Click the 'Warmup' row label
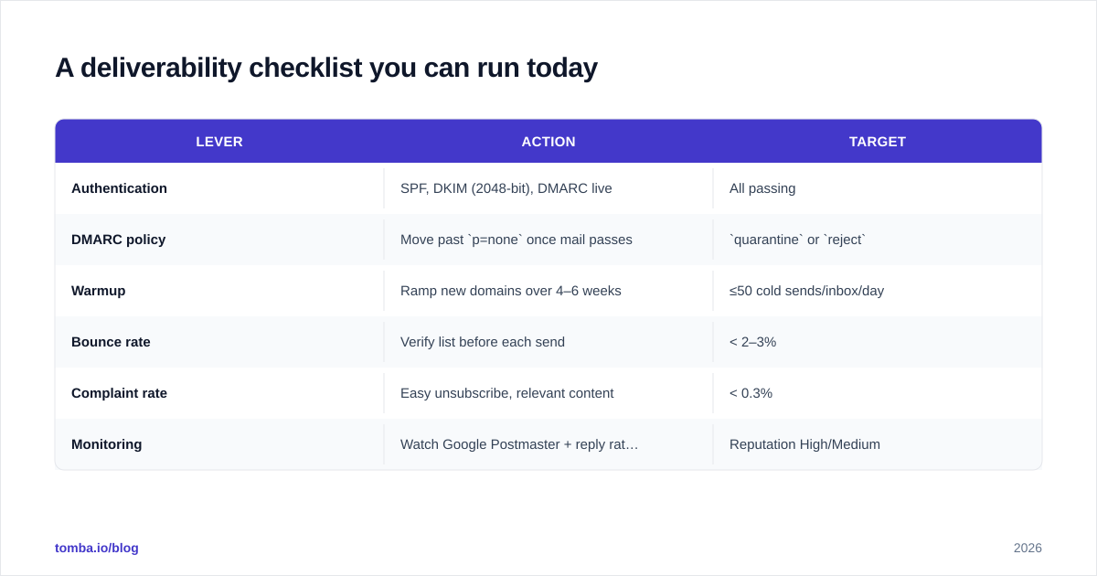Viewport: 1097px width, 576px height. [99, 291]
